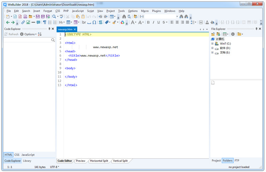Expand the Win7 (C:) drive node

pos(212,44)
